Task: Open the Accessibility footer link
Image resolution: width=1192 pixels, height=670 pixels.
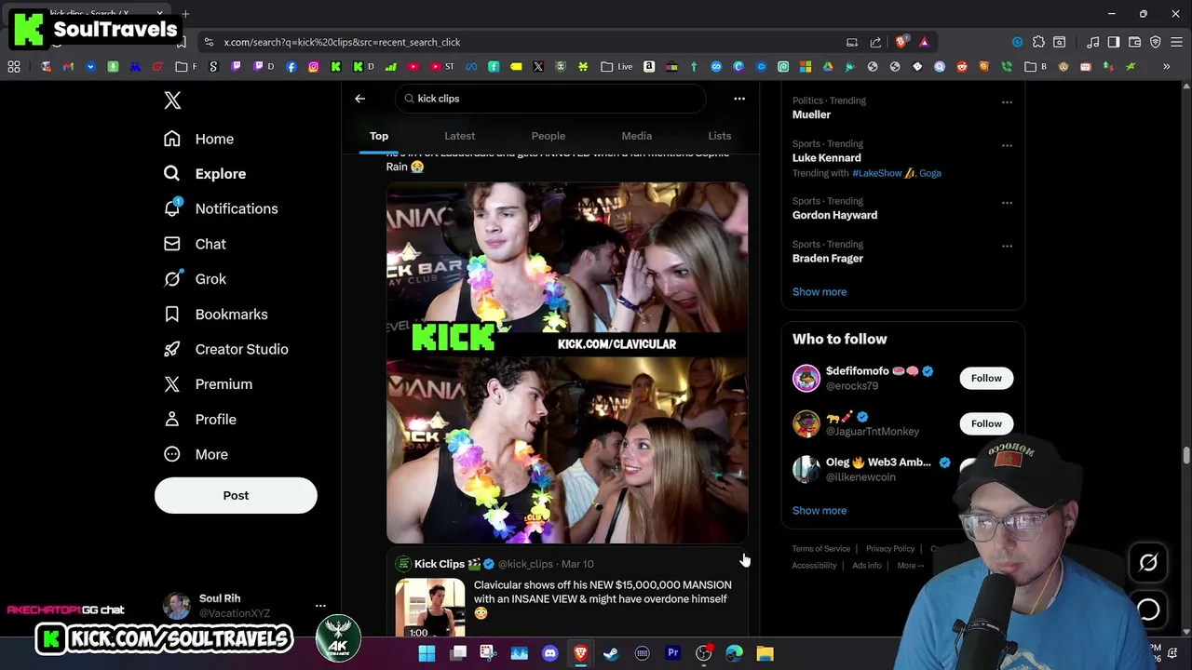Action: pos(814,566)
